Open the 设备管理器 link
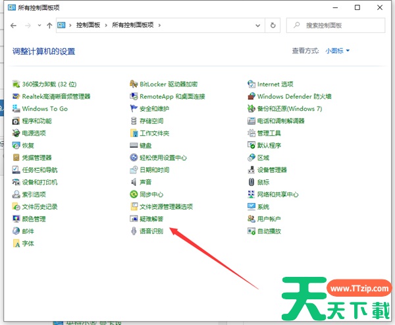Screen dimensions: 395x325 tap(272, 170)
